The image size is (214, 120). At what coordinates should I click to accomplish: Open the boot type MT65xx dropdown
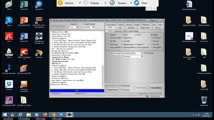142,53
